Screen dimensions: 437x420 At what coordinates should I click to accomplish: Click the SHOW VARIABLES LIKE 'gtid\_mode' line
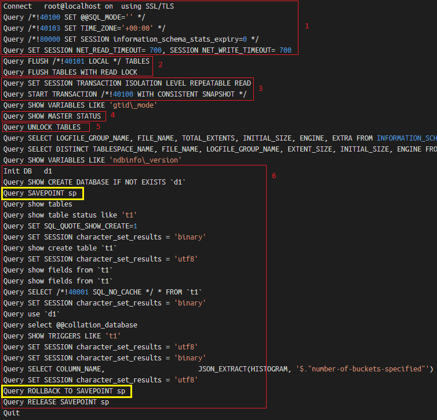point(80,105)
